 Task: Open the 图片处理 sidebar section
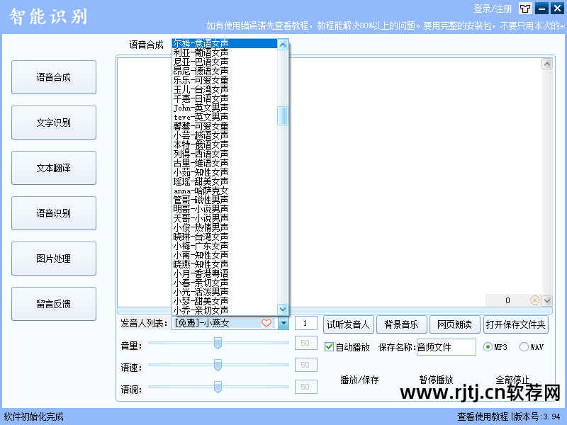(54, 259)
